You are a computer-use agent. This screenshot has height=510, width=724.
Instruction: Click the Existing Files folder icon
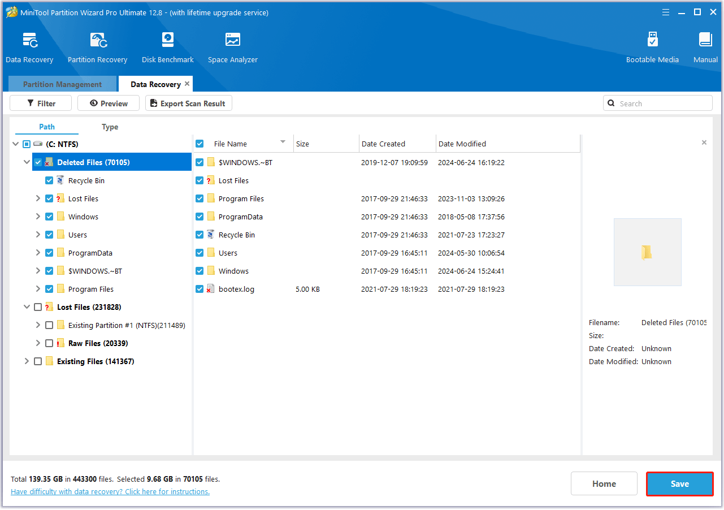[49, 361]
